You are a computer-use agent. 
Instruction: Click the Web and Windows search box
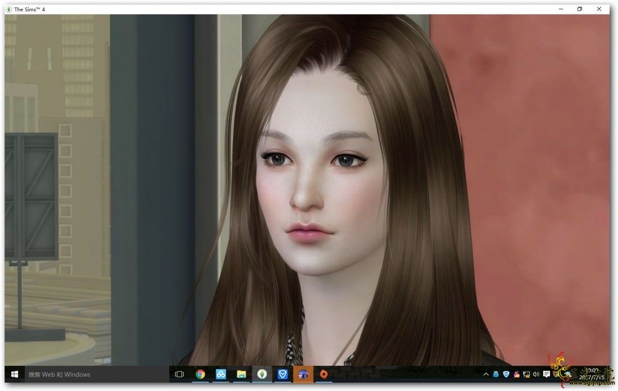click(97, 374)
